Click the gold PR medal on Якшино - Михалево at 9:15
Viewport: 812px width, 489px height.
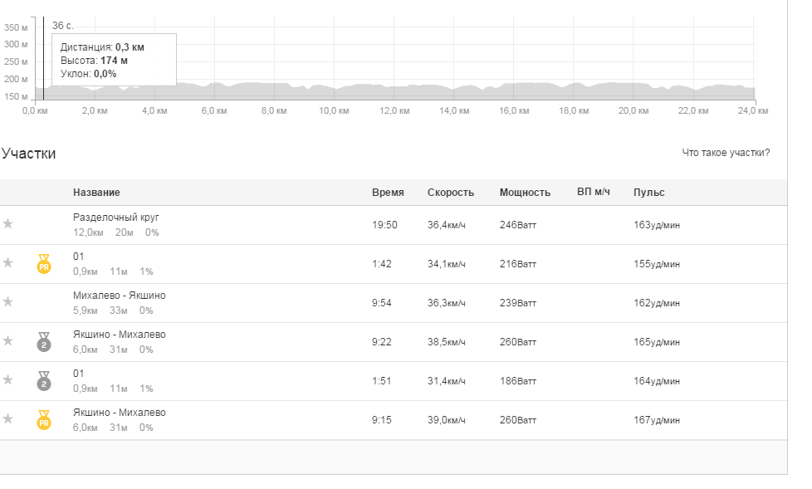(44, 420)
